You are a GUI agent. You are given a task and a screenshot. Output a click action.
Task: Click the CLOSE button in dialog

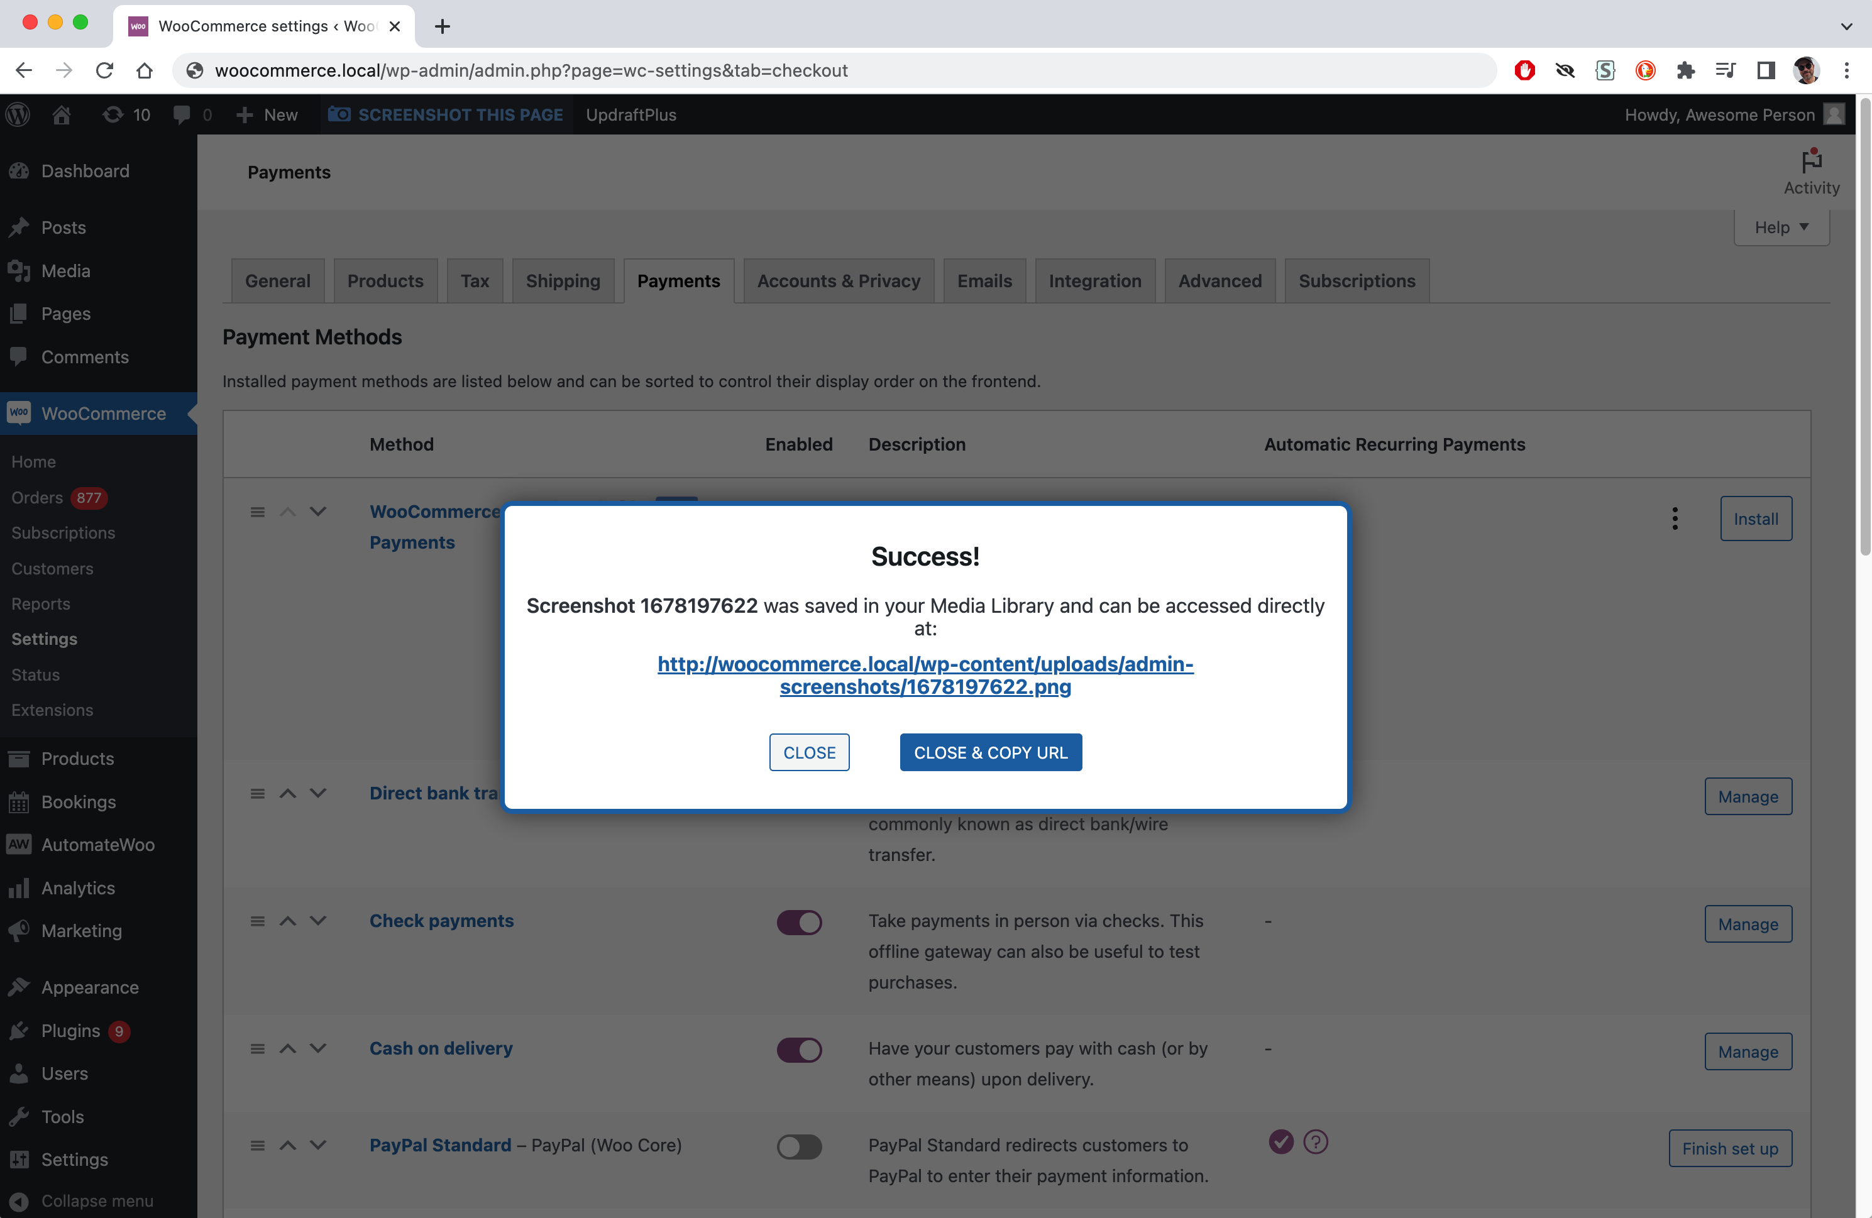point(810,752)
